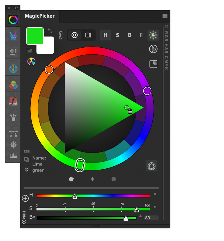Open the 3D cube panel icon in sidebar
Image resolution: width=224 pixels, height=241 pixels.
pyautogui.click(x=13, y=52)
